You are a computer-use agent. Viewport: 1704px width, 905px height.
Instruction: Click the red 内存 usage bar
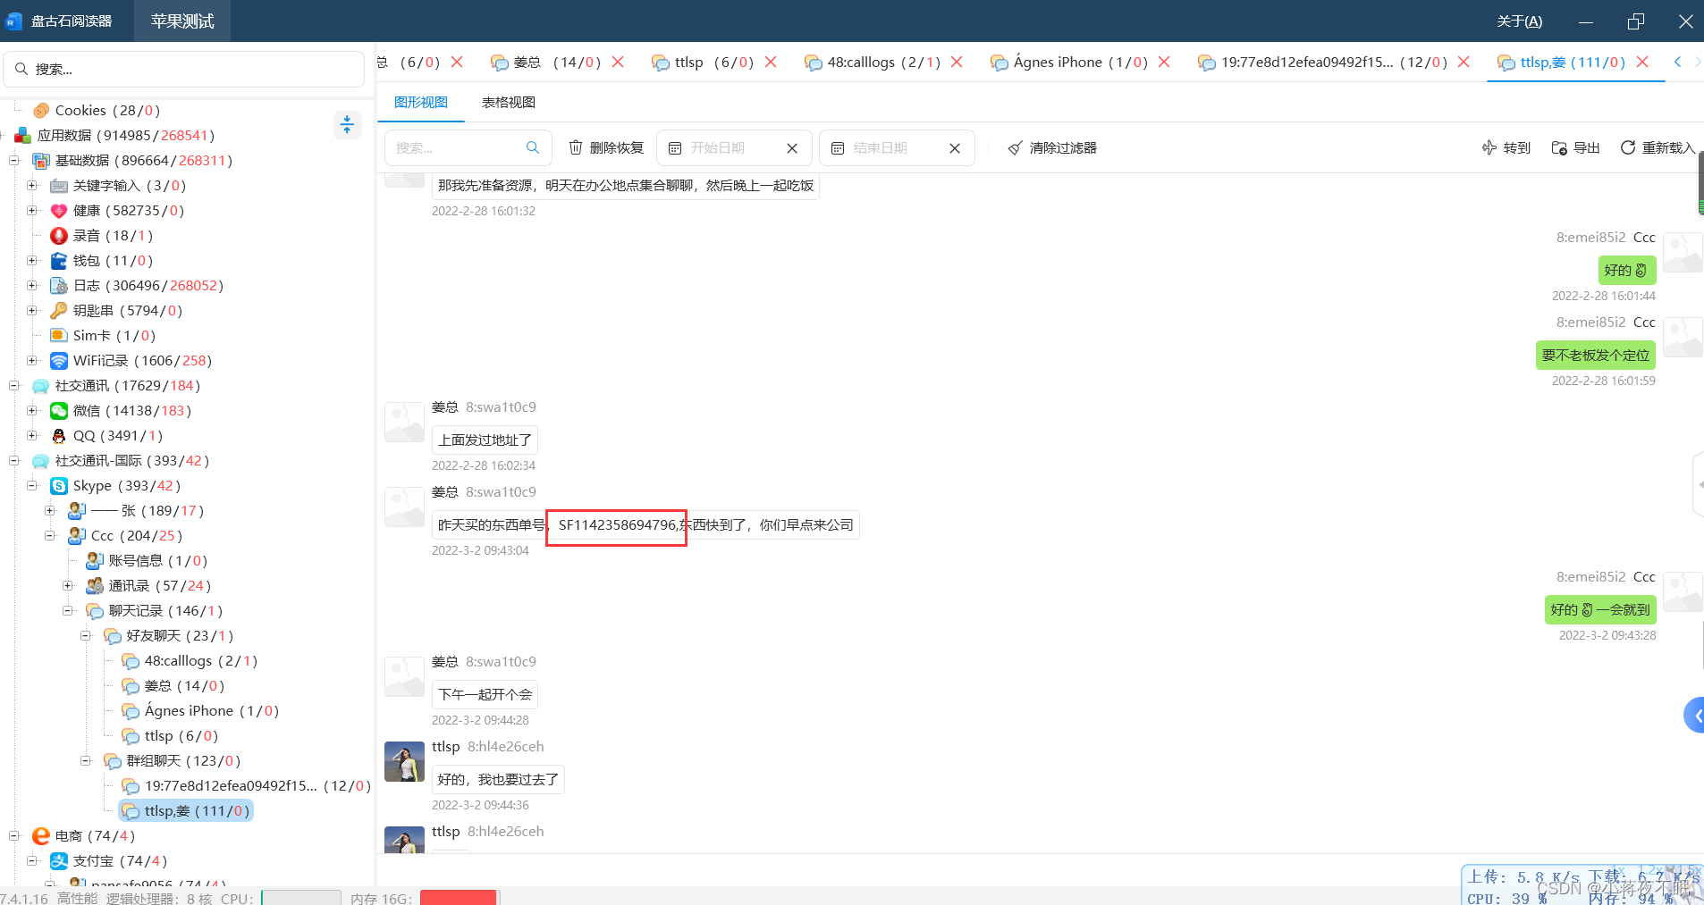point(458,897)
